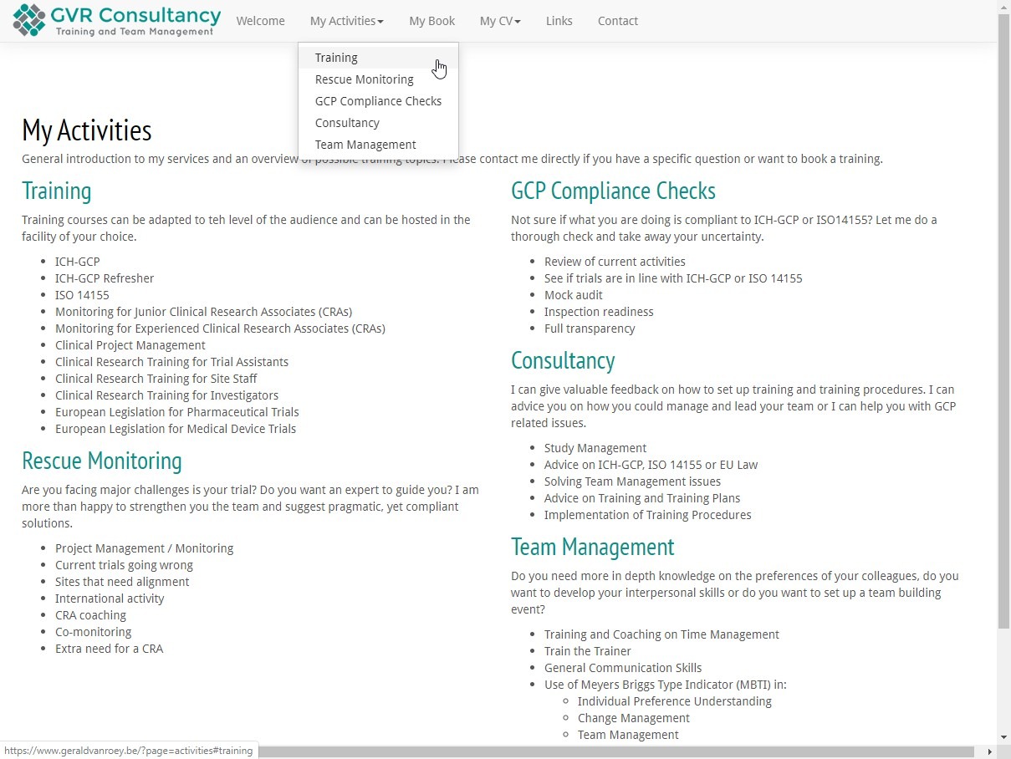Image resolution: width=1011 pixels, height=759 pixels.
Task: Click the vertical scrollbar thumb
Action: click(x=1003, y=321)
